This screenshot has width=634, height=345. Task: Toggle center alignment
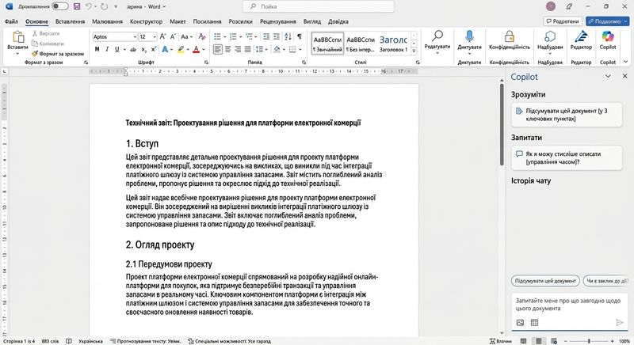228,49
